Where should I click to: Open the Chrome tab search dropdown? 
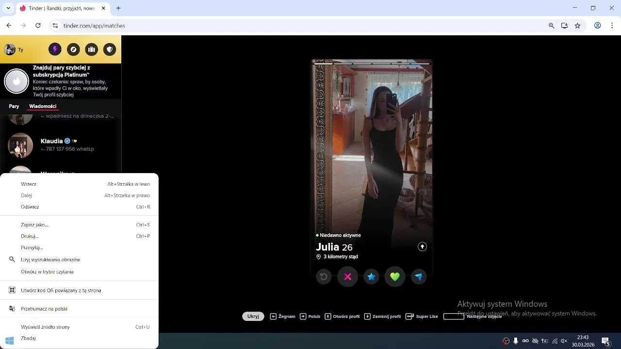[8, 8]
